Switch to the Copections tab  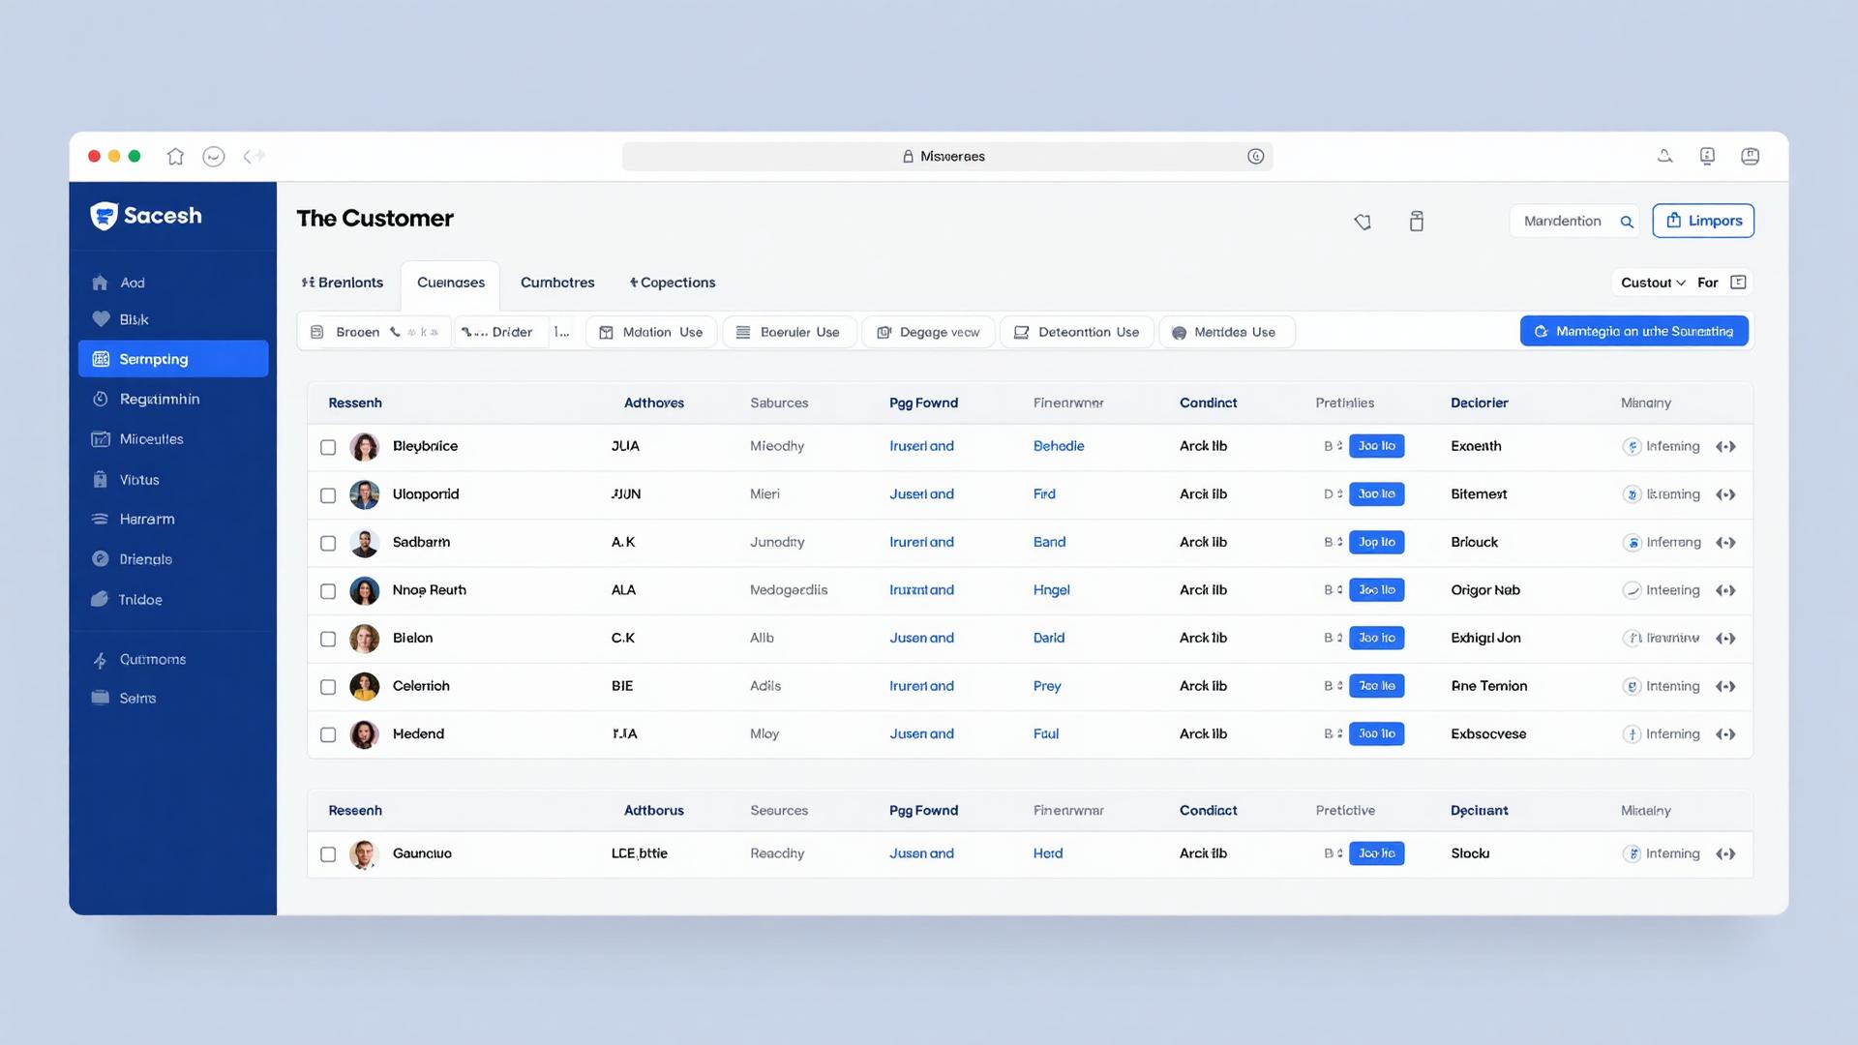tap(673, 283)
